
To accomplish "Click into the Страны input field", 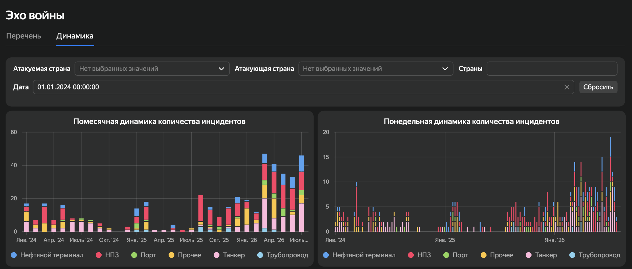I will tap(552, 69).
